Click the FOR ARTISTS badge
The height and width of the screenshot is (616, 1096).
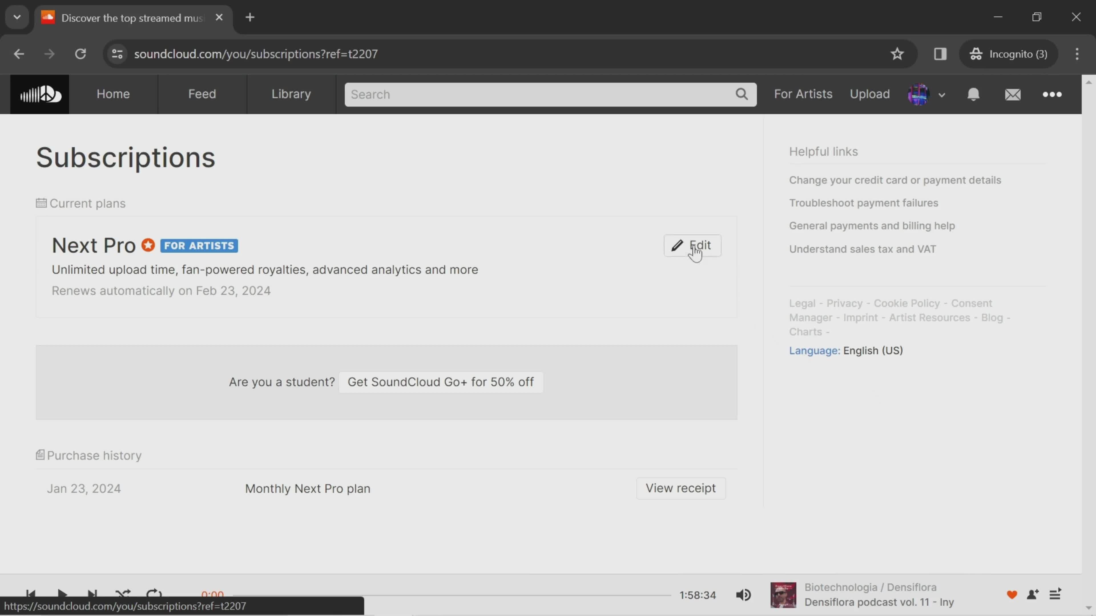pos(199,246)
